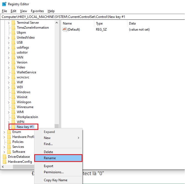
Task: Select Delete in the context menu
Action: point(48,152)
